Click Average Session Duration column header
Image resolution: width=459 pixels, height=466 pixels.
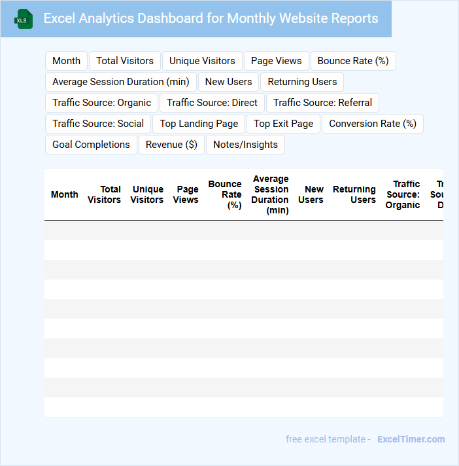pos(270,194)
